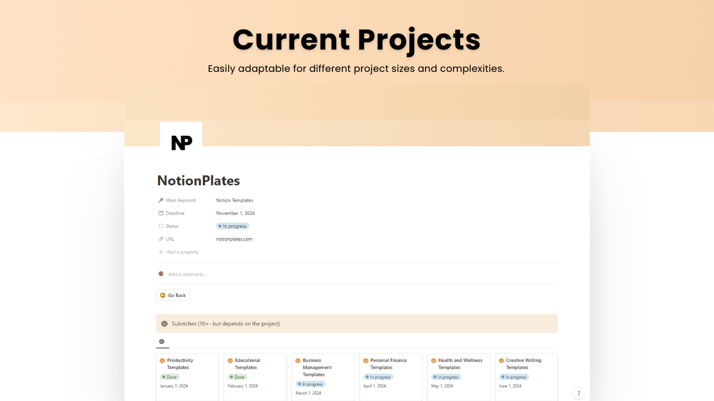This screenshot has height=401, width=714.
Task: Open the Status In progress dropdown
Action: tap(233, 226)
